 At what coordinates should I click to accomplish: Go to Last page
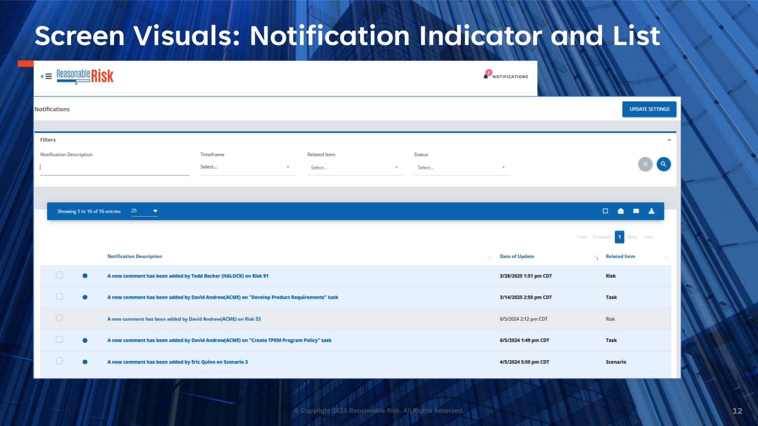tap(649, 237)
